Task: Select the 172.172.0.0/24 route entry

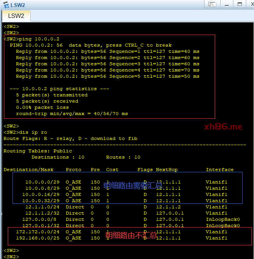Action: (38, 232)
